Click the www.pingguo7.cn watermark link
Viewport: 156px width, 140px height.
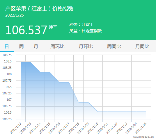click(143, 137)
